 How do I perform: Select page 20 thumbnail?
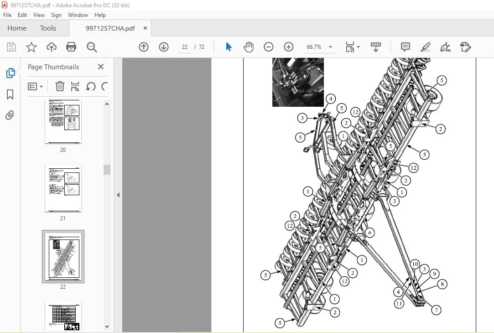point(63,121)
